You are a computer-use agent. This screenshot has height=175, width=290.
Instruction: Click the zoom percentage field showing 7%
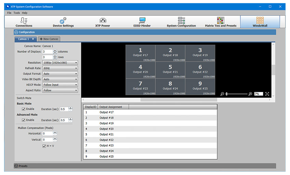[x=259, y=94]
